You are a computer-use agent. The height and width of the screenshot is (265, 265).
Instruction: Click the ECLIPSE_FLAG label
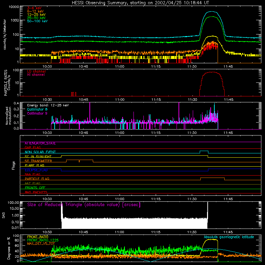click(x=36, y=170)
